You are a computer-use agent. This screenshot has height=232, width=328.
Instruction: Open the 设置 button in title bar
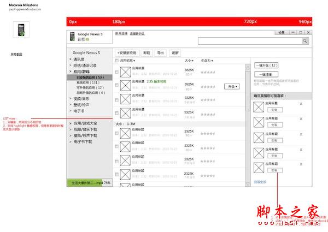point(282,32)
